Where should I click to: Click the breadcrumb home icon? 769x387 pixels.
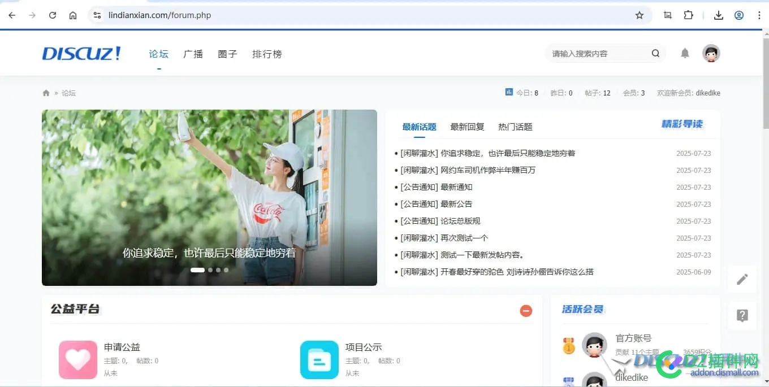46,93
